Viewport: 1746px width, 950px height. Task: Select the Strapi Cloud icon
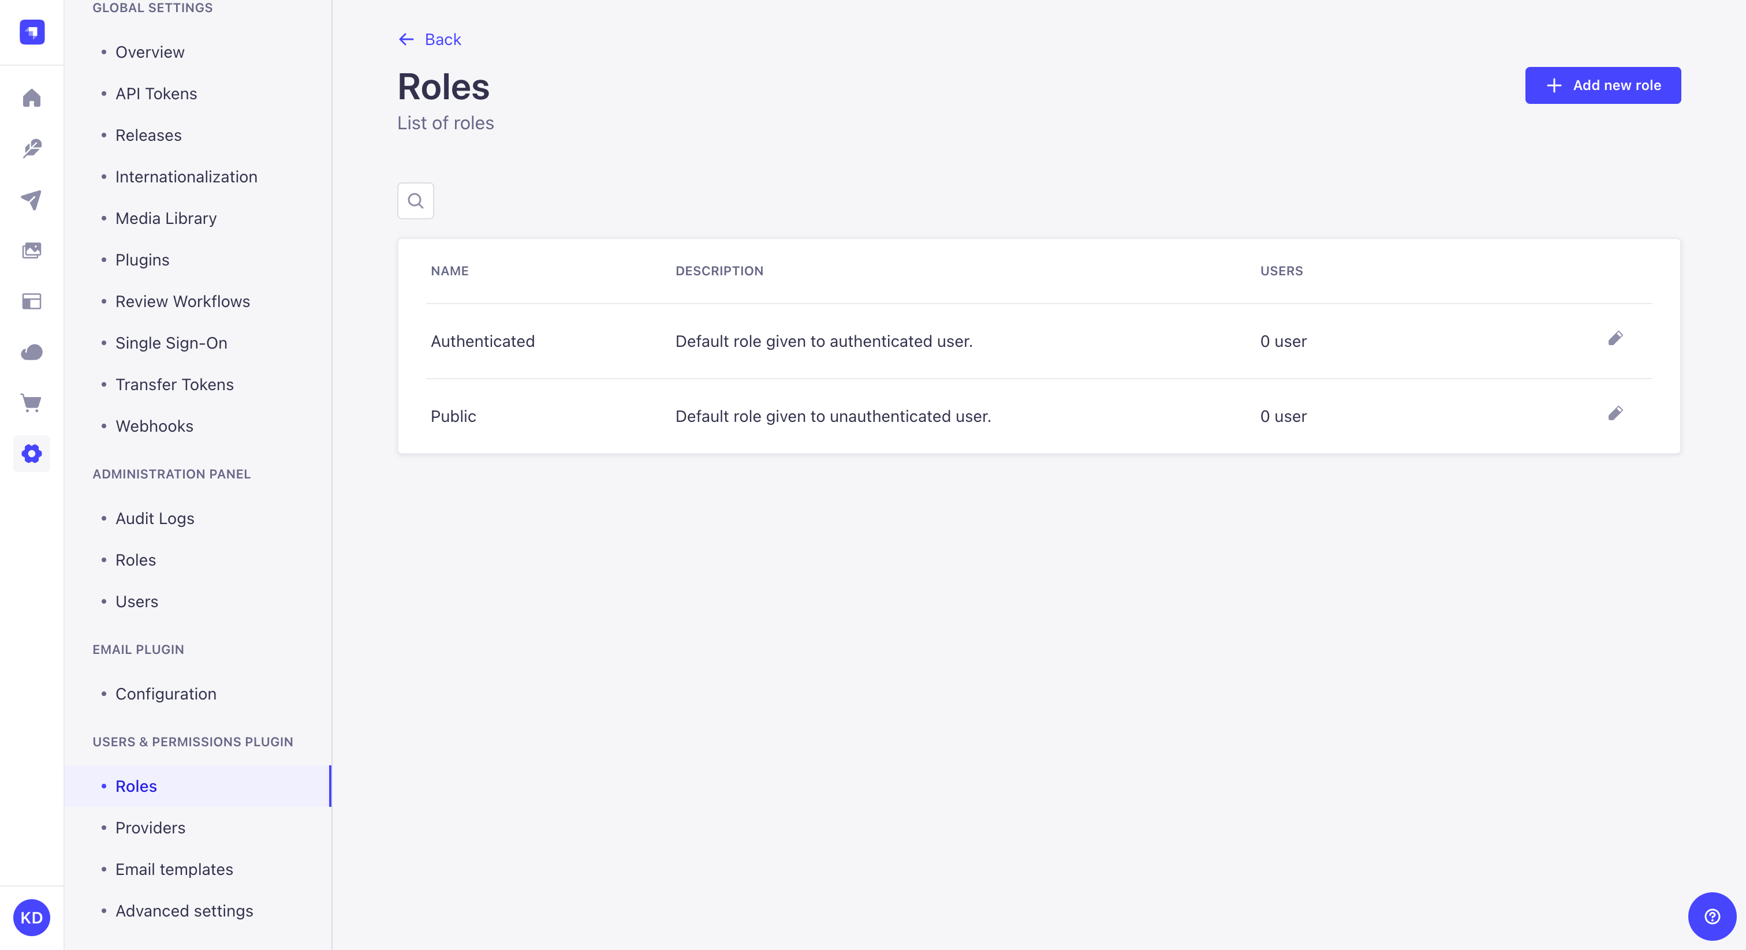(x=31, y=352)
